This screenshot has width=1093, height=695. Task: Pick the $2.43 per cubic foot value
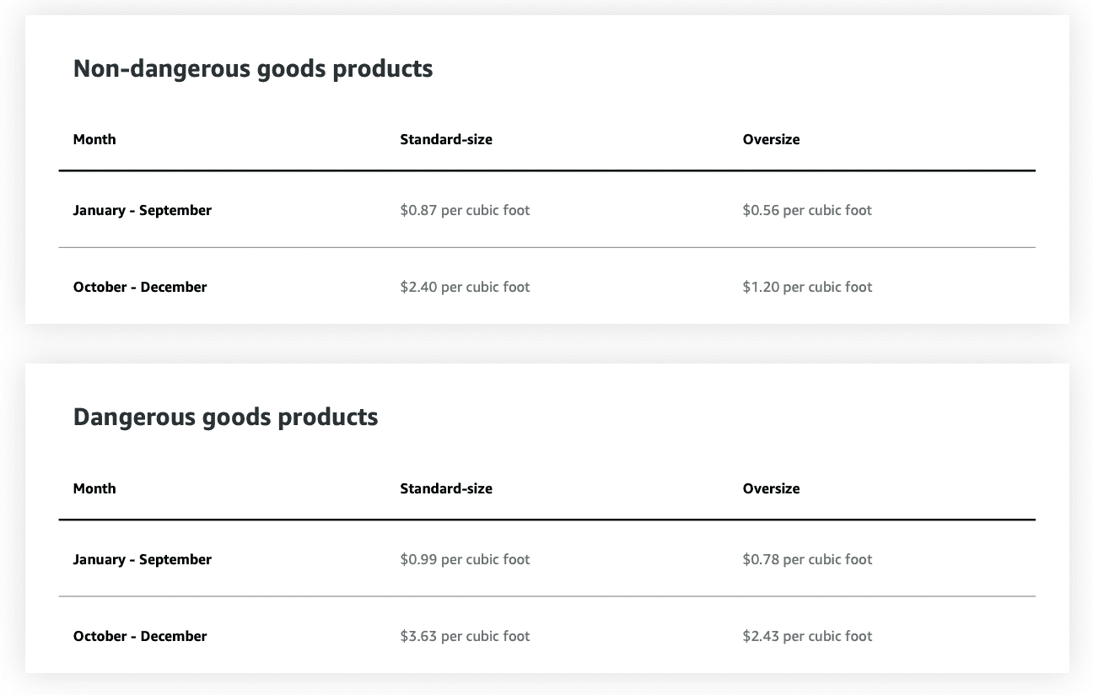(807, 636)
